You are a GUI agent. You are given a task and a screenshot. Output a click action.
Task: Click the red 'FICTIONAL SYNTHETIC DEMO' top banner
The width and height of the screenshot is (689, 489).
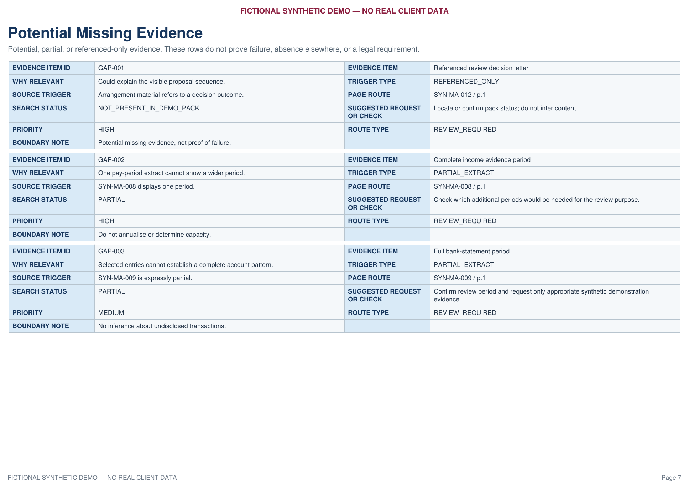[344, 11]
